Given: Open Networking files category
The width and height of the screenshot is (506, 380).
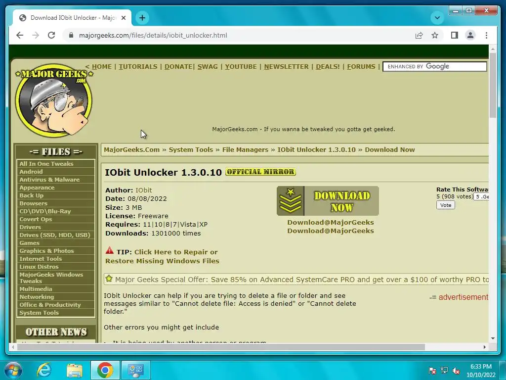Looking at the screenshot, I should (37, 297).
